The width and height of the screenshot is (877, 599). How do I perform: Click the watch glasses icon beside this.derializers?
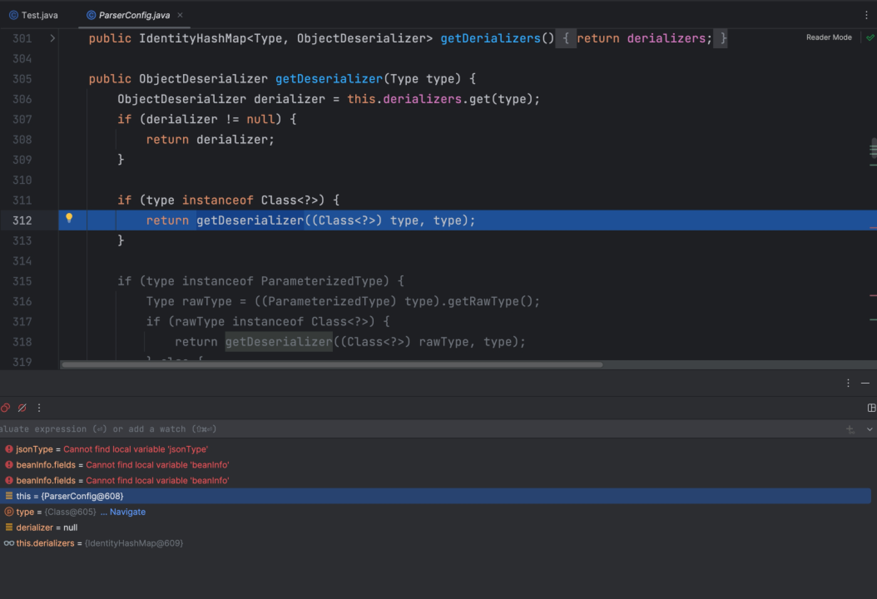point(9,543)
